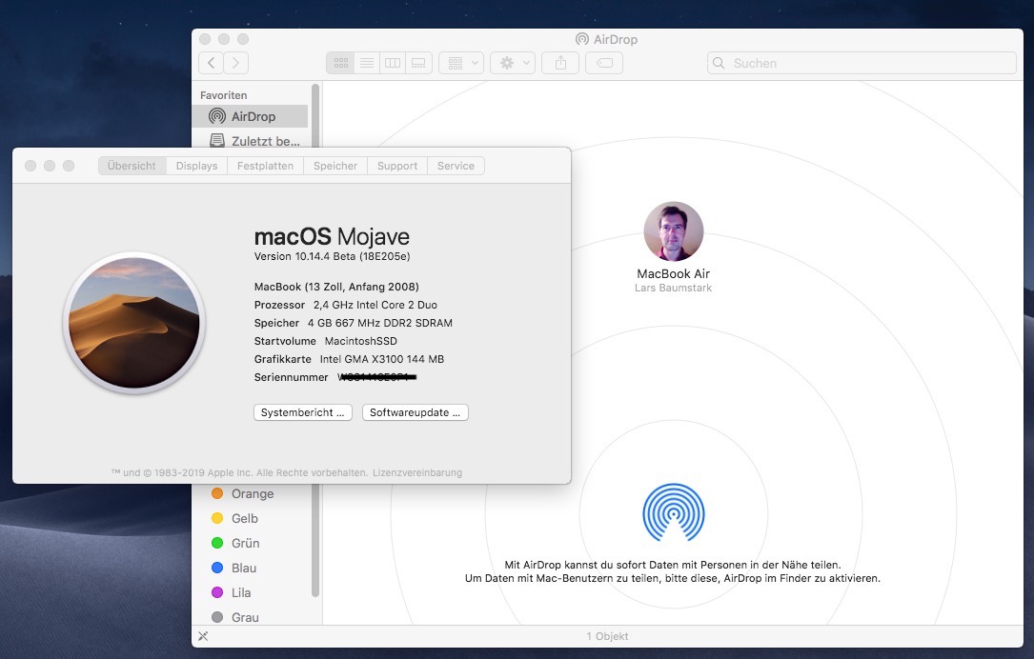Close the AirDrop Finder window

point(205,39)
